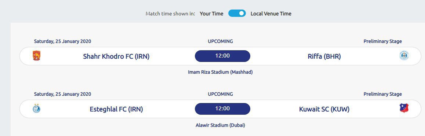
Task: Open the Riffa (BHR) team link
Action: click(324, 56)
